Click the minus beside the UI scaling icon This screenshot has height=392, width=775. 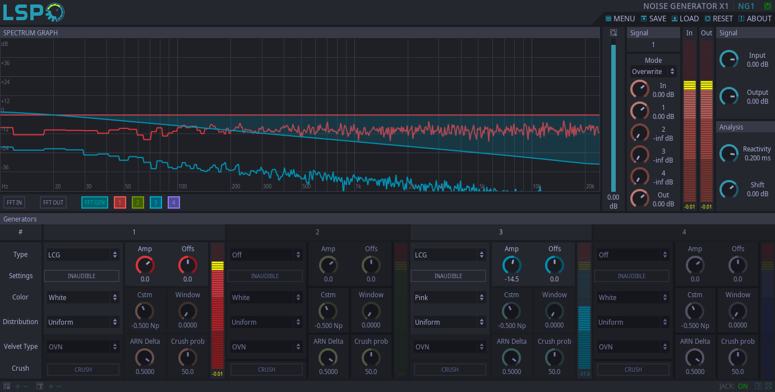pos(26,386)
